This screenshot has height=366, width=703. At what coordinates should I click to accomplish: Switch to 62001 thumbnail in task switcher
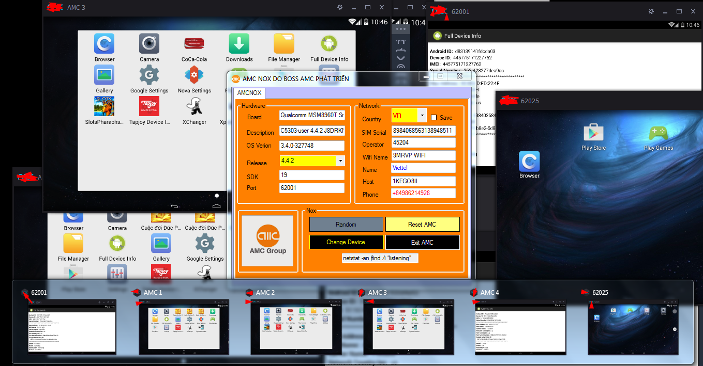(x=72, y=327)
